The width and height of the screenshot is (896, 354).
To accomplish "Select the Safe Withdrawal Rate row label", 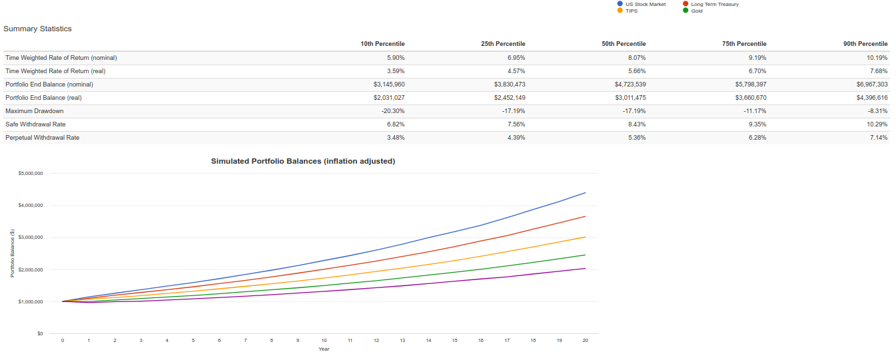I will [35, 124].
